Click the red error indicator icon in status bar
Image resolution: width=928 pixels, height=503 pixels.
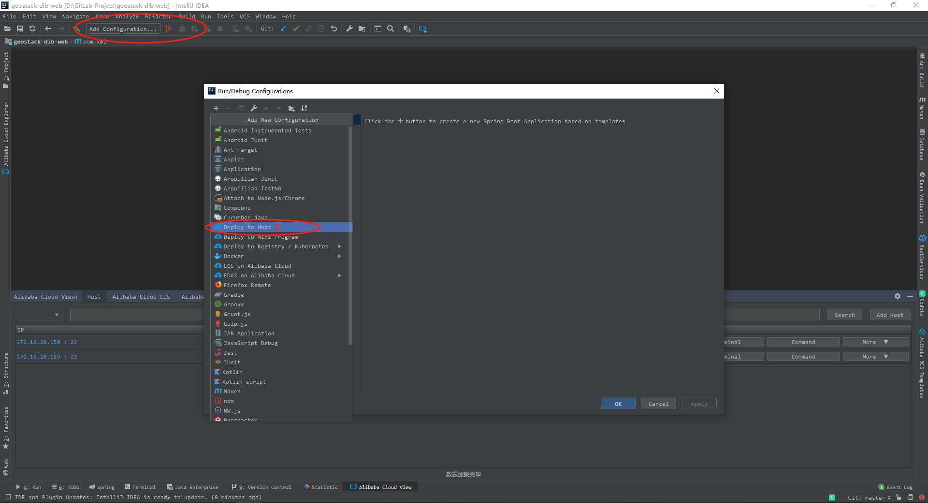(922, 497)
